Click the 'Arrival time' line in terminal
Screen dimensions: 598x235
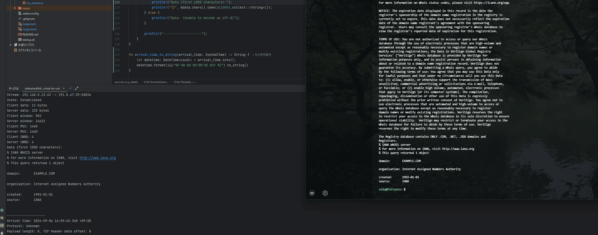[x=49, y=221]
